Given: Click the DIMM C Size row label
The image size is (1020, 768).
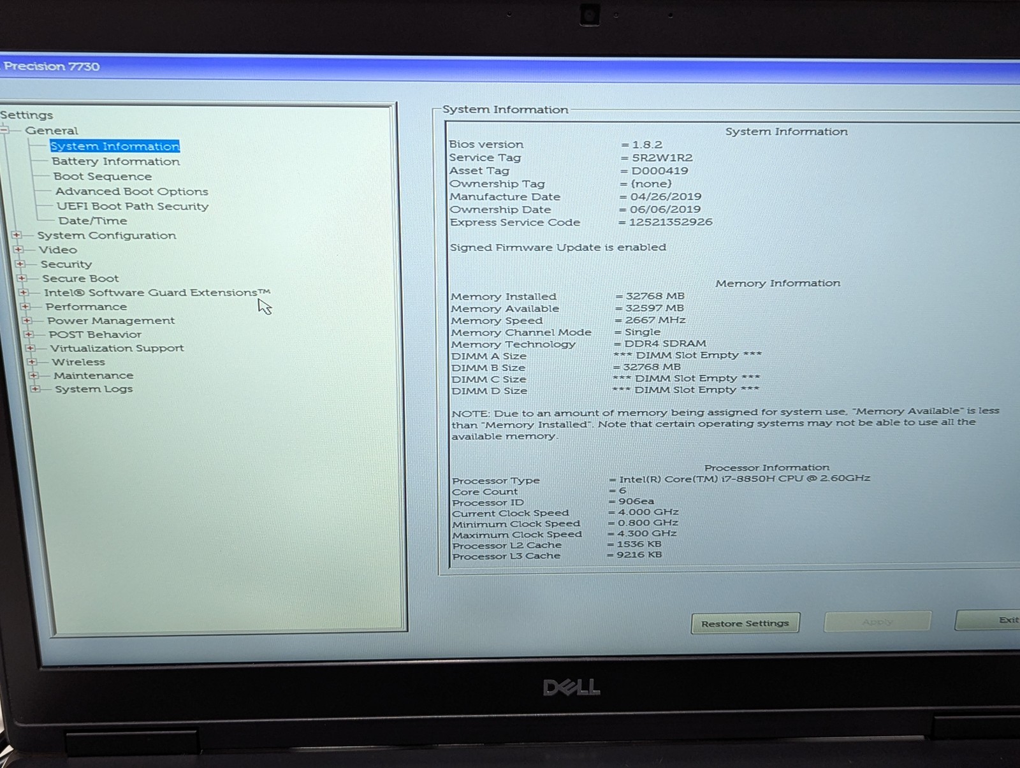Looking at the screenshot, I should pos(489,379).
